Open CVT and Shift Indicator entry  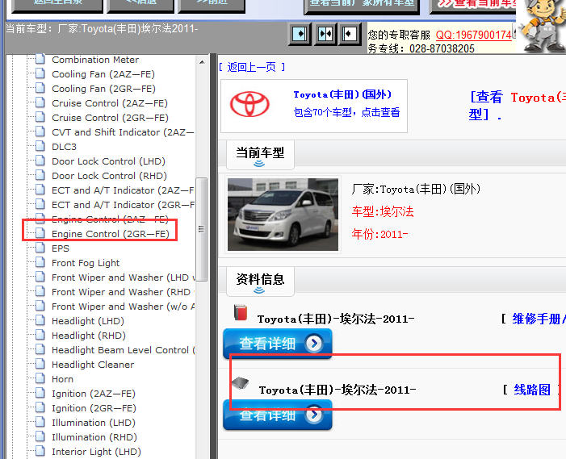pos(123,132)
